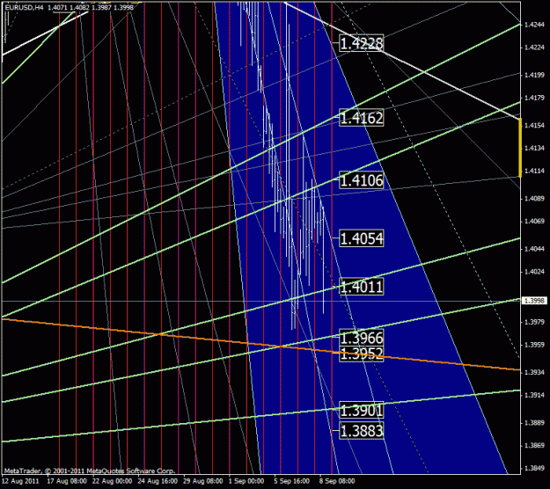The width and height of the screenshot is (550, 489).
Task: Click the 22 Aug 00:00 time label
Action: (x=113, y=481)
